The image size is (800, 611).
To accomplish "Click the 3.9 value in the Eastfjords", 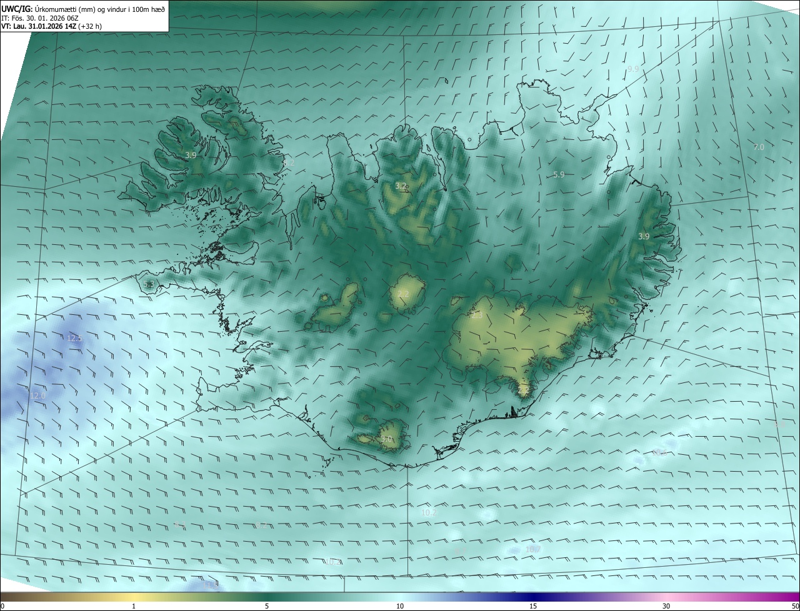I will click(644, 236).
